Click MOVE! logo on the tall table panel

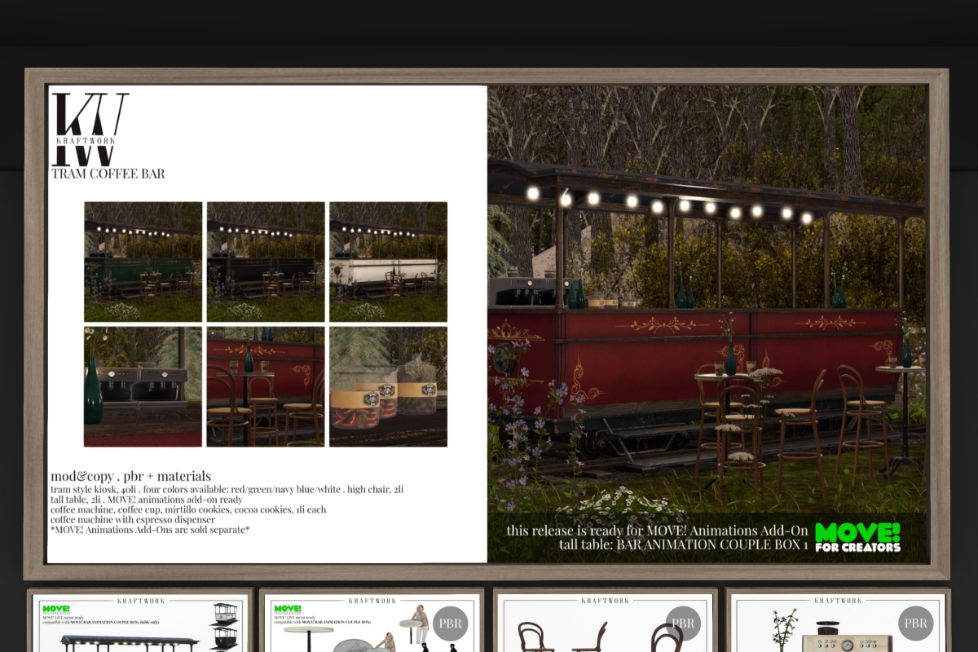click(x=288, y=609)
